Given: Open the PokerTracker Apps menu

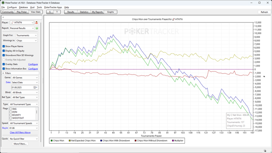Looking at the screenshot, I should (53, 7).
